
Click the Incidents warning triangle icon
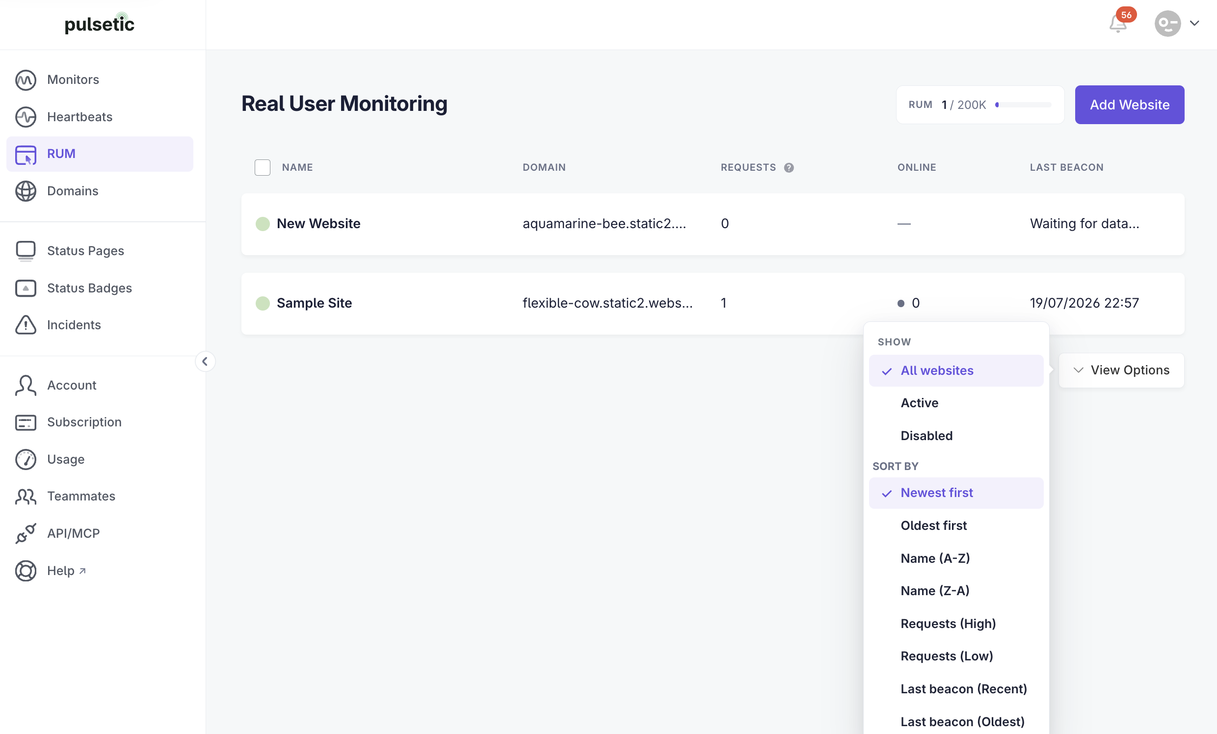click(26, 325)
